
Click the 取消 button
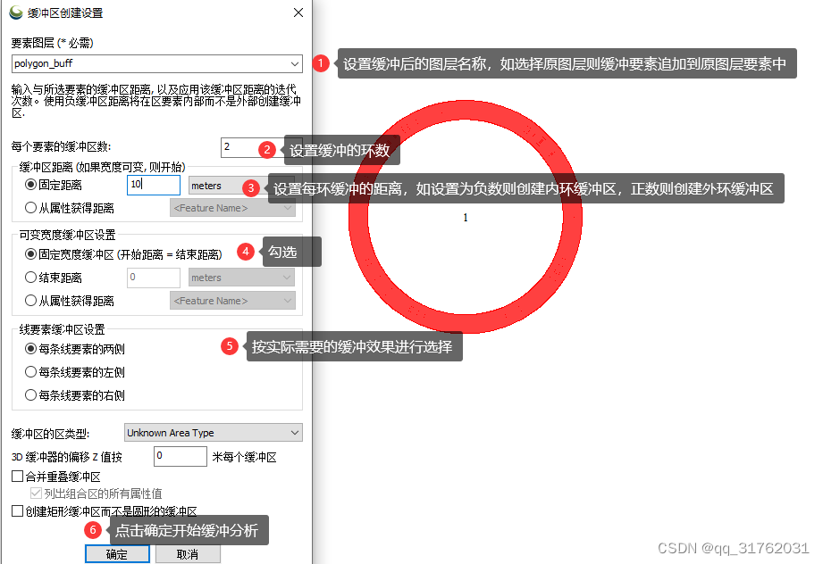188,553
